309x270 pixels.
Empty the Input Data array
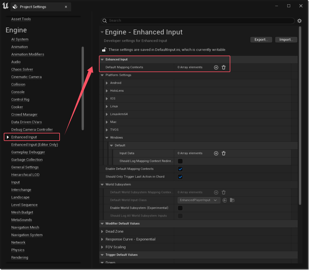tap(223, 153)
